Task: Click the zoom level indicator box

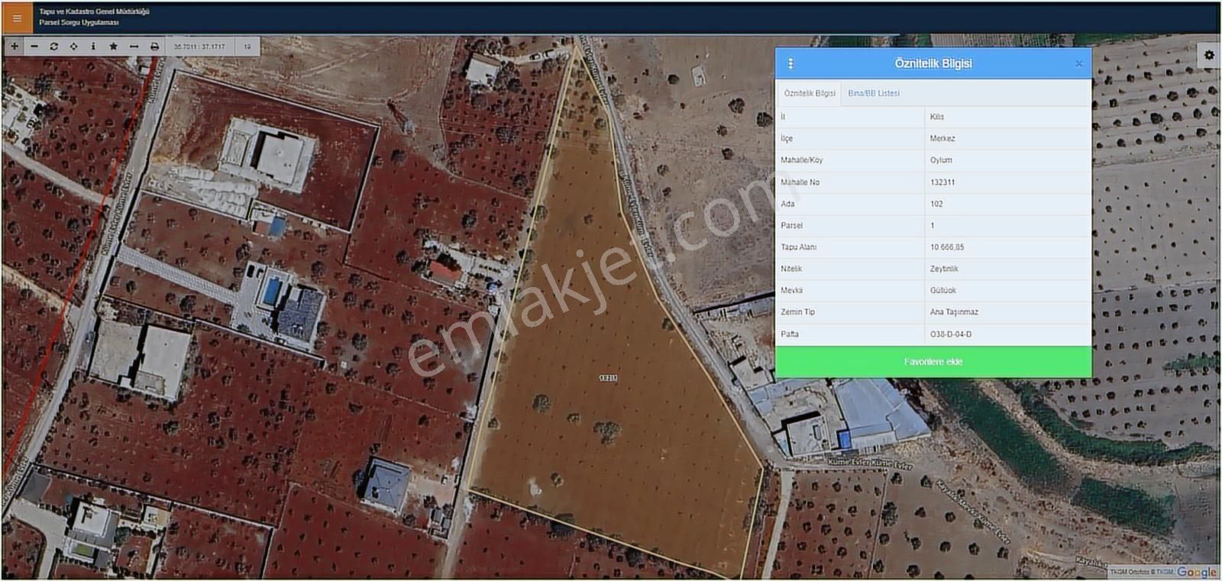Action: (247, 47)
